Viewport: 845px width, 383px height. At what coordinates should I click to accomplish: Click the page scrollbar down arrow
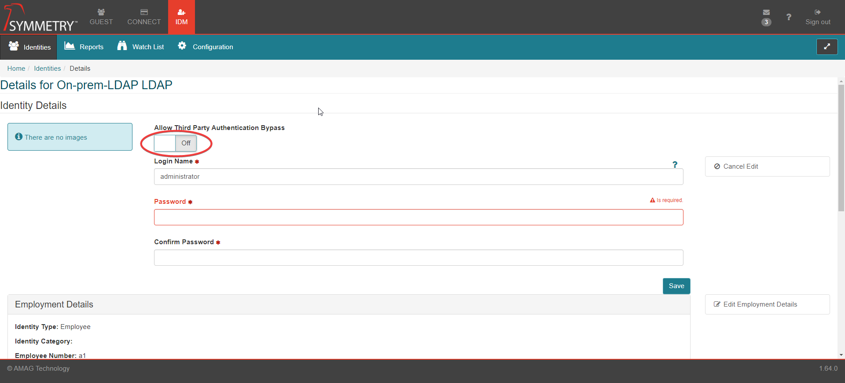click(841, 355)
